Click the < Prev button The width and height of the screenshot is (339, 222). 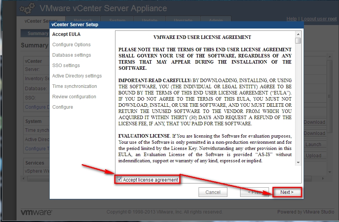254,192
